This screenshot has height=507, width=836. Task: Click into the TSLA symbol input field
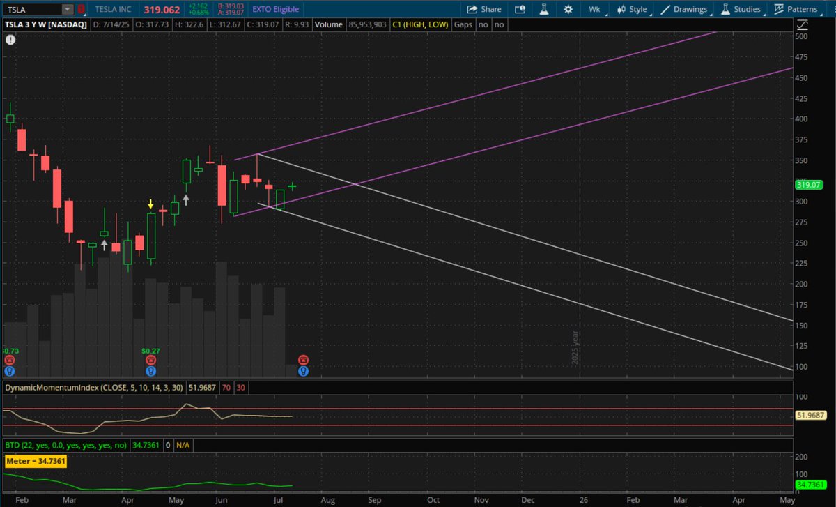click(32, 10)
